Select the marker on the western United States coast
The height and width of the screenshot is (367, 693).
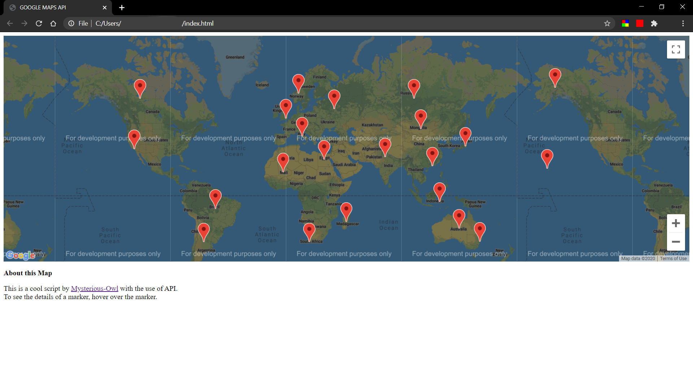click(134, 139)
